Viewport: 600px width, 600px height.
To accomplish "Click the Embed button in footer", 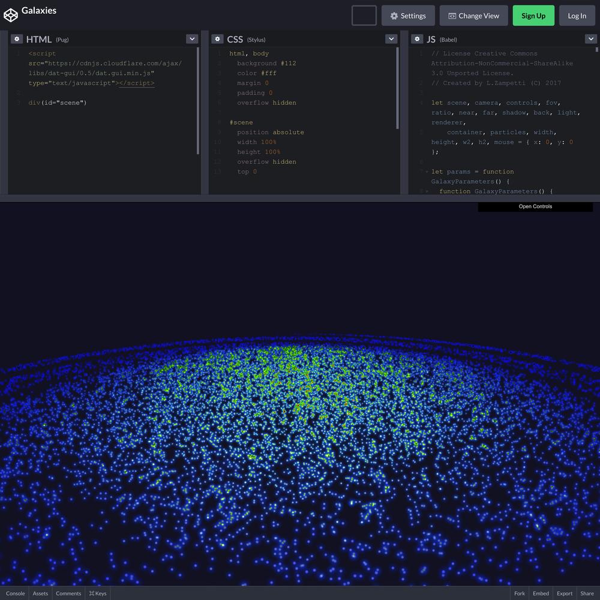I will click(x=541, y=593).
